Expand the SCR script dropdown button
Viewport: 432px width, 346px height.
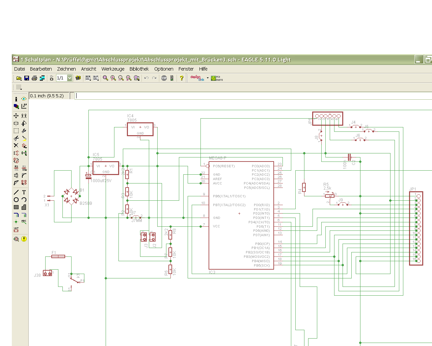pos(88,78)
